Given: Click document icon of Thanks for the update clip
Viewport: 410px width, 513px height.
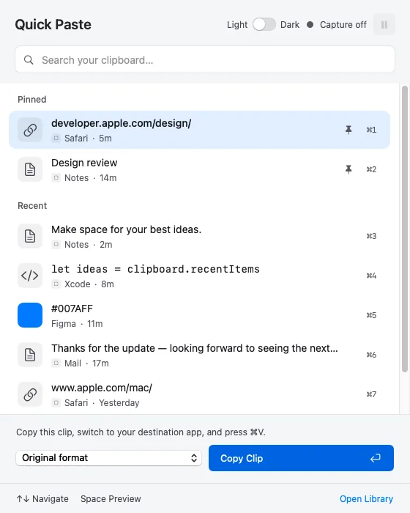Looking at the screenshot, I should tap(30, 355).
